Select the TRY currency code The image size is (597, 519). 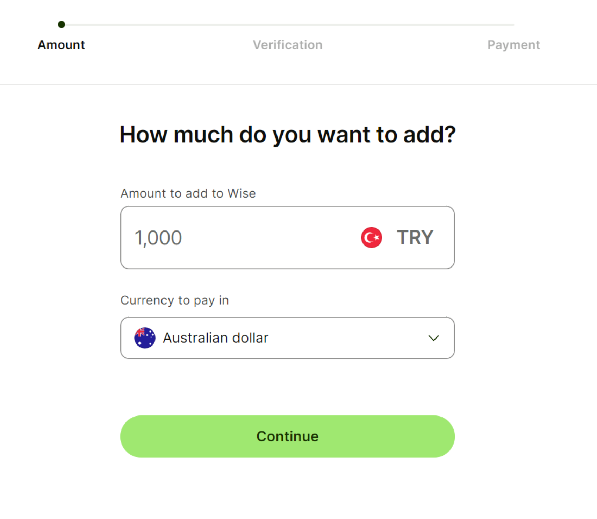(415, 237)
